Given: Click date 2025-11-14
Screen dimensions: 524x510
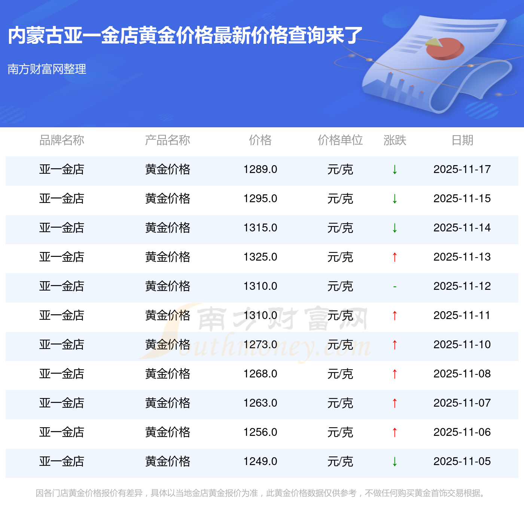Looking at the screenshot, I should (462, 228).
